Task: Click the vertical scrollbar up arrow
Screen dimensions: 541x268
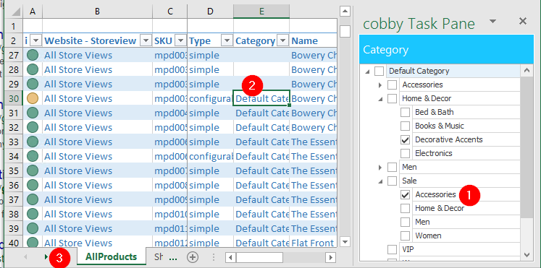Action: coord(345,12)
